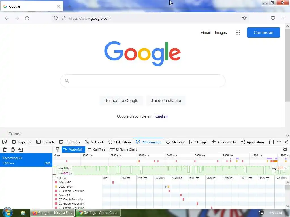Screen dimensions: 290x217
Task: Open the Firefox hamburger menu
Action: tap(283, 18)
